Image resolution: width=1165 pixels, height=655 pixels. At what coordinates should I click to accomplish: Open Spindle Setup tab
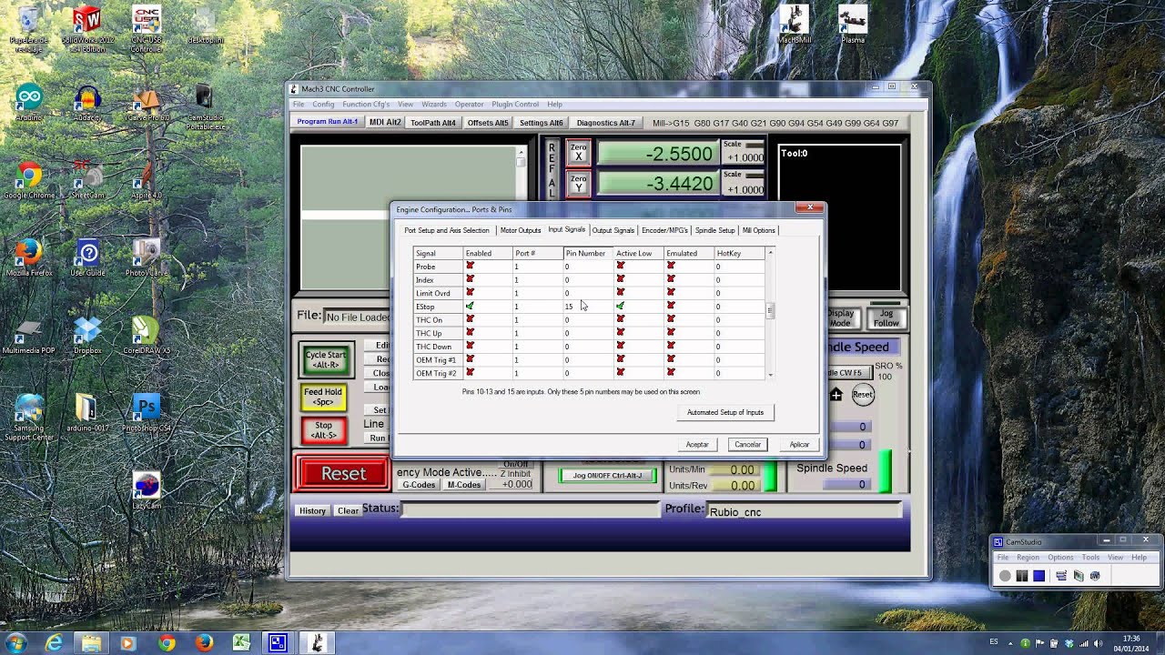pyautogui.click(x=715, y=230)
